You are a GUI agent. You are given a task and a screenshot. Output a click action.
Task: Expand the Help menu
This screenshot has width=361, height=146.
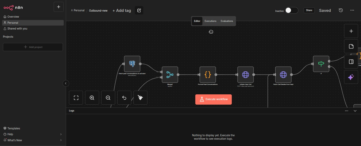[x=33, y=134]
